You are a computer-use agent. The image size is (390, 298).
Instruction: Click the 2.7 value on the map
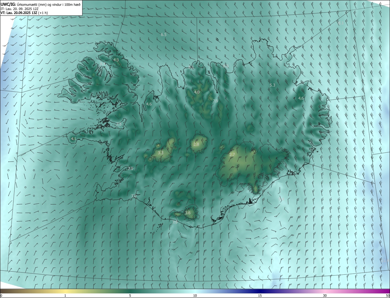pyautogui.click(x=232, y=155)
